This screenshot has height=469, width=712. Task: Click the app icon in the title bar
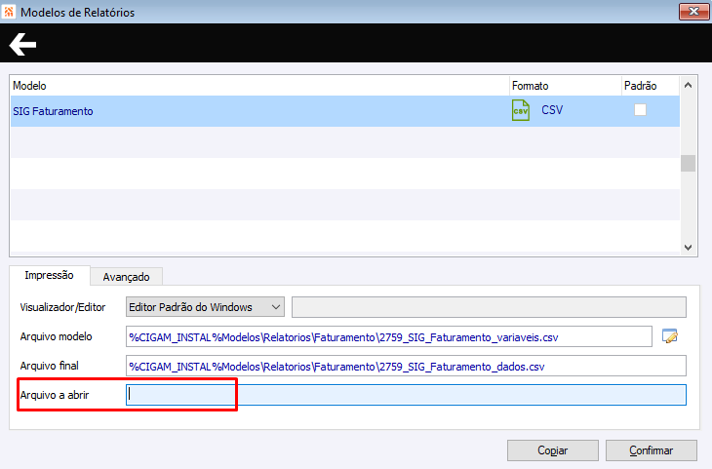9,12
